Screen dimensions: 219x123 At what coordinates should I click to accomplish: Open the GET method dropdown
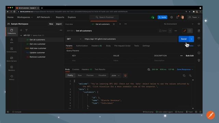[x=74, y=39]
